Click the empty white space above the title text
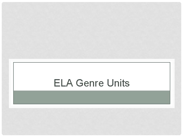 click(x=92, y=71)
